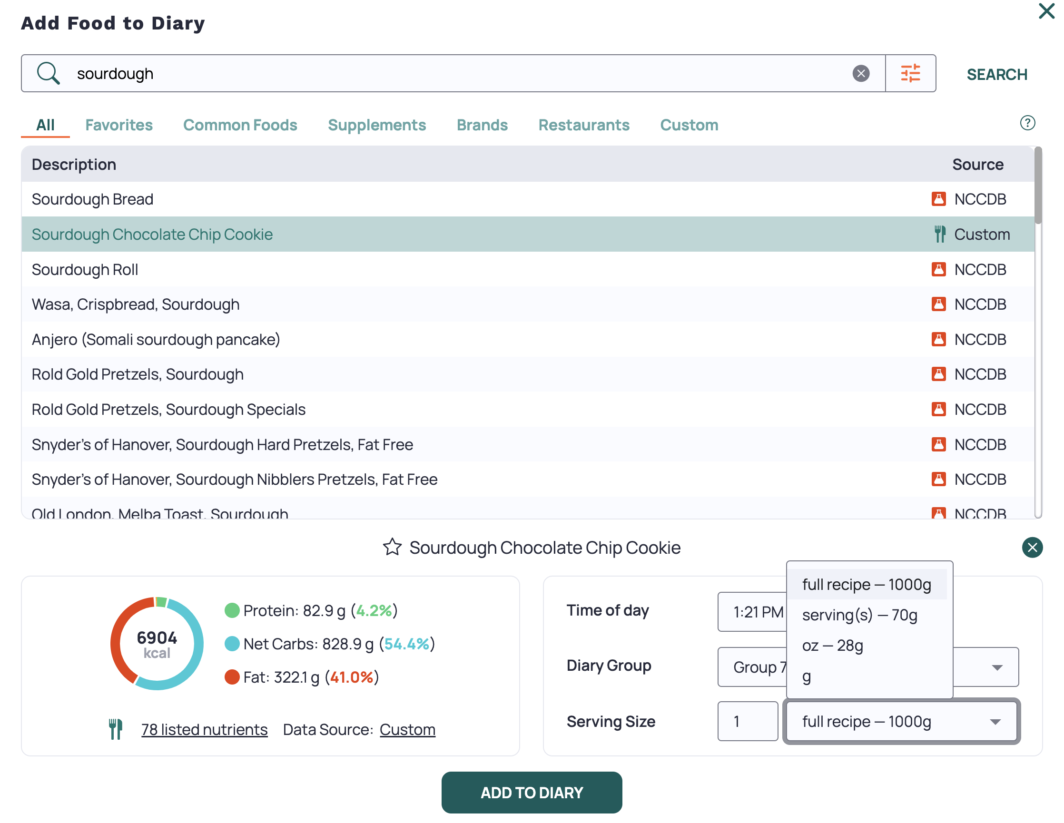Click the green Protein legend dot
Viewport: 1064px width, 823px height.
pos(232,611)
